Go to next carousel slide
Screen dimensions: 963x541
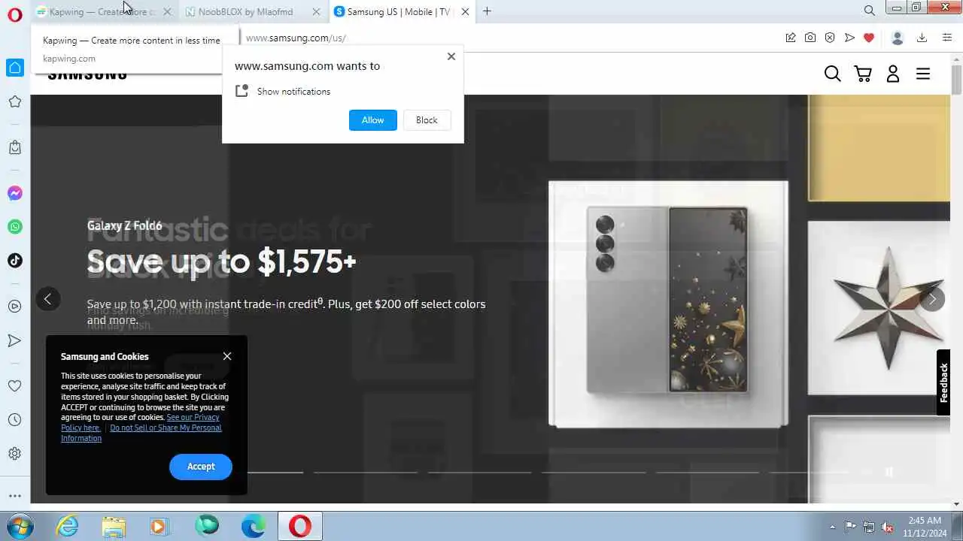932,299
